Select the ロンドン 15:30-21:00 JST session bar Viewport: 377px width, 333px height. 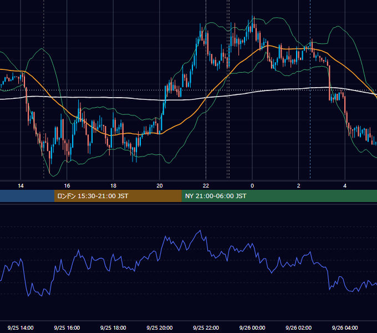118,196
